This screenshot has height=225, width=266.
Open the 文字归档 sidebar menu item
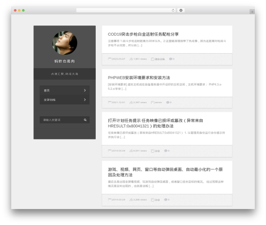[64, 99]
